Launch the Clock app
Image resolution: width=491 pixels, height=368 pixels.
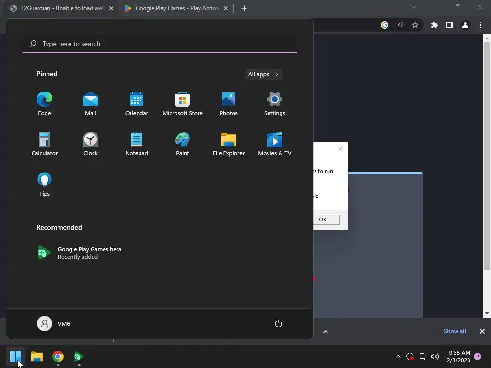(x=91, y=144)
